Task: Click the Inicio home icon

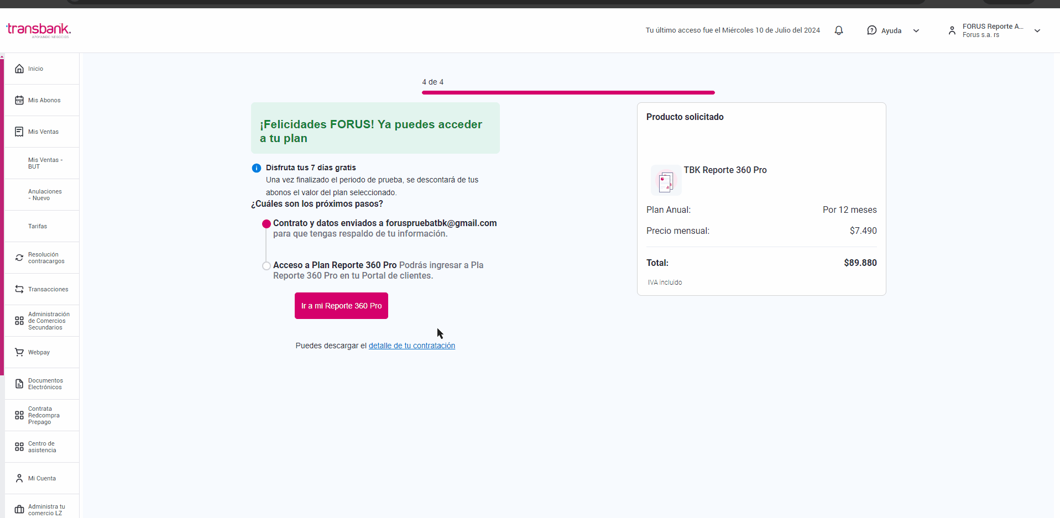Action: click(19, 69)
